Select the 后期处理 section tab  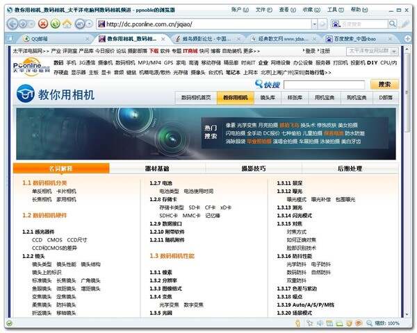click(350, 169)
